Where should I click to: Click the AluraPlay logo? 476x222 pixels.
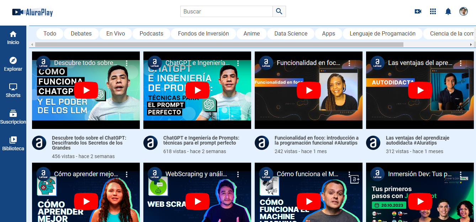pos(32,12)
